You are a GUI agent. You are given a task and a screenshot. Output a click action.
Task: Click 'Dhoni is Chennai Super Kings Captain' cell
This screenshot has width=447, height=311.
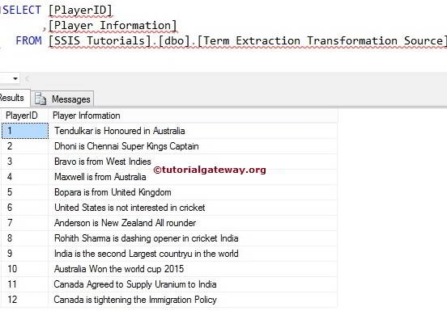pyautogui.click(x=193, y=146)
